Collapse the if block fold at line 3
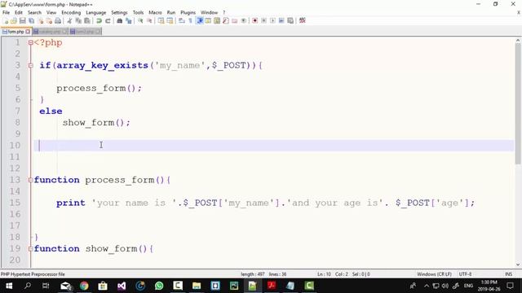The width and height of the screenshot is (522, 293). (x=31, y=65)
